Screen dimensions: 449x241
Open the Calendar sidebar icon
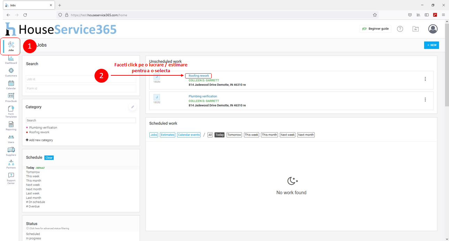point(11,84)
